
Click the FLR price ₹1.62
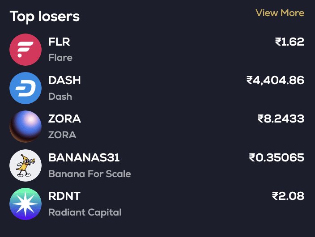289,42
